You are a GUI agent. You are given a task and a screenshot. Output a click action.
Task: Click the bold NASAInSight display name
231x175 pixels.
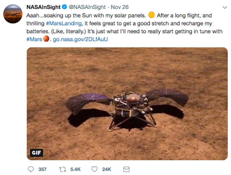pyautogui.click(x=43, y=7)
